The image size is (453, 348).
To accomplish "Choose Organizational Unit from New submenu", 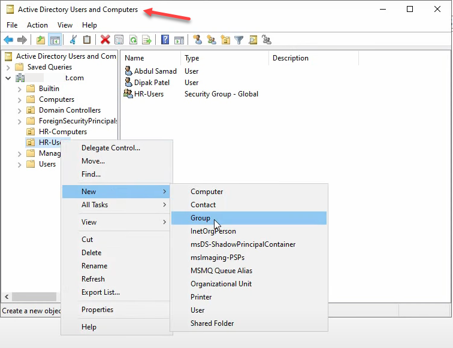I will [249, 284].
